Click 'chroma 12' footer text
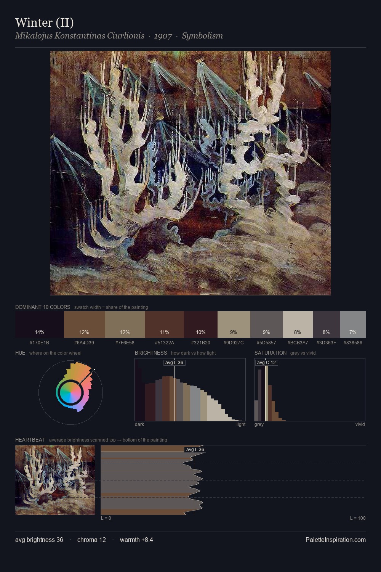The height and width of the screenshot is (572, 381). click(x=91, y=540)
